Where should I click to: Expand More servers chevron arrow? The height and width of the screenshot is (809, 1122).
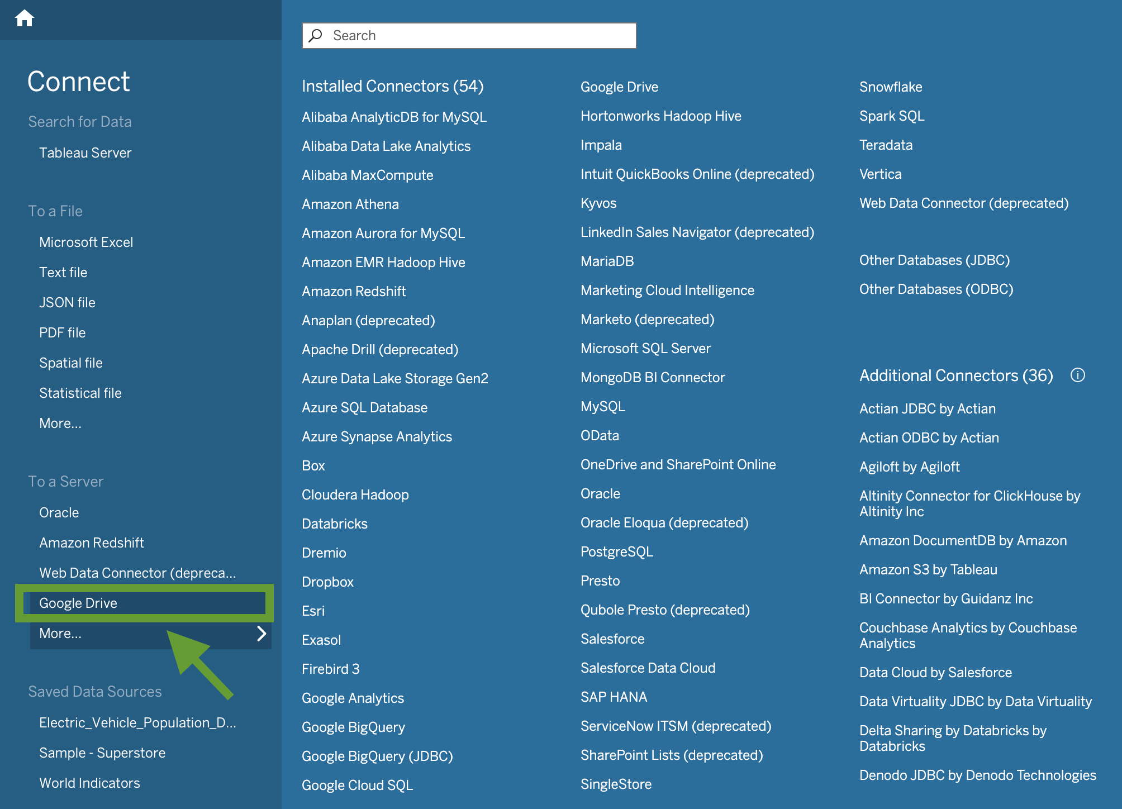pyautogui.click(x=261, y=634)
